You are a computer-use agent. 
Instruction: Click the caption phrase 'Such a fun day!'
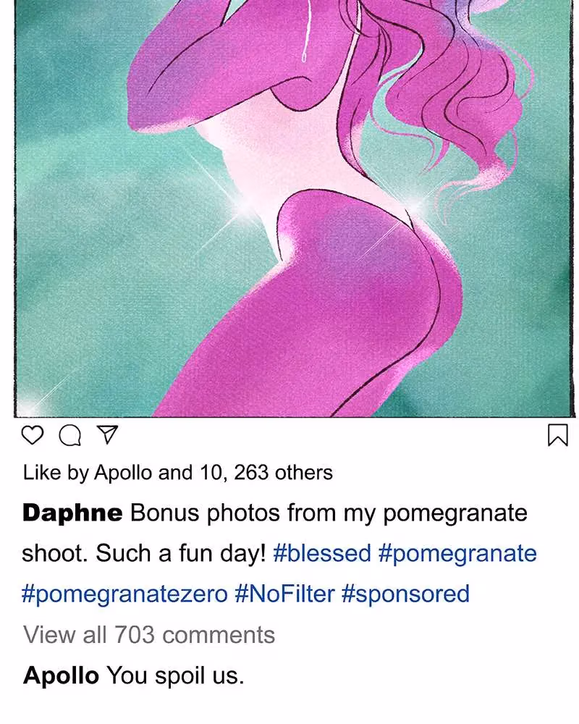[x=180, y=554]
